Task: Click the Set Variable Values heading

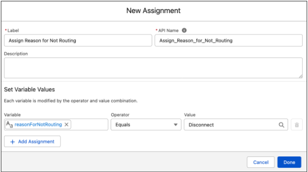Action: (x=29, y=89)
